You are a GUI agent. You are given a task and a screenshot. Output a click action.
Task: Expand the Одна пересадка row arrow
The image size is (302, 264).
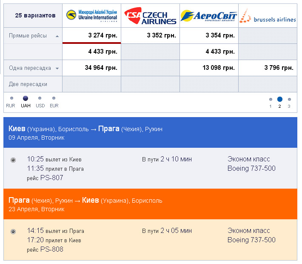coord(57,68)
